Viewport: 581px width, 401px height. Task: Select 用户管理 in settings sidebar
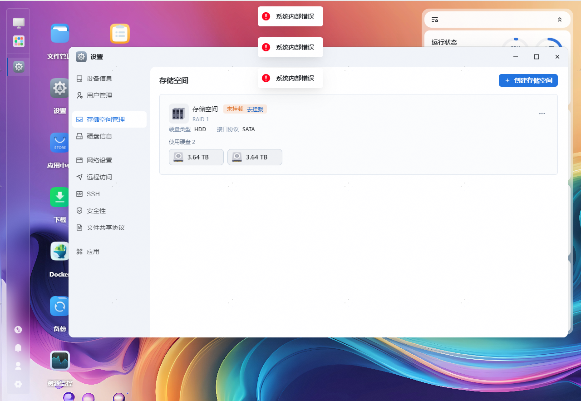(109, 95)
